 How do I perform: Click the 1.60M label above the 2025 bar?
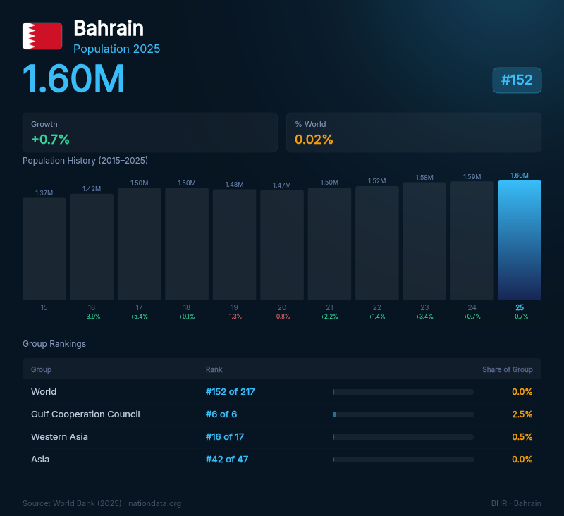(520, 176)
